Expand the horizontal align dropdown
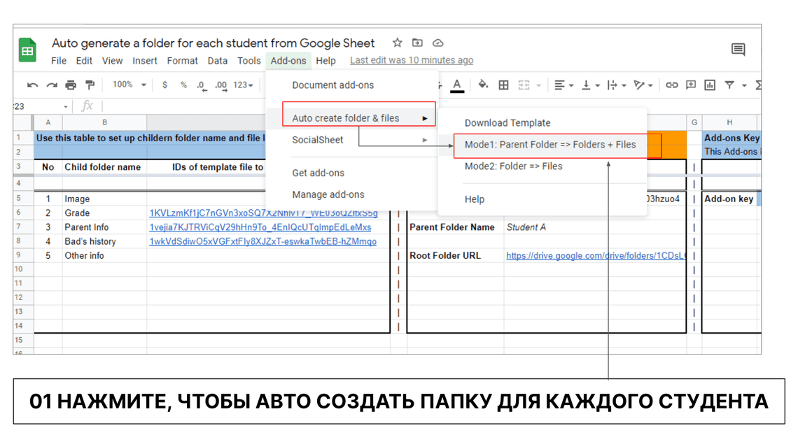Viewport: 798px width, 435px height. pos(563,85)
